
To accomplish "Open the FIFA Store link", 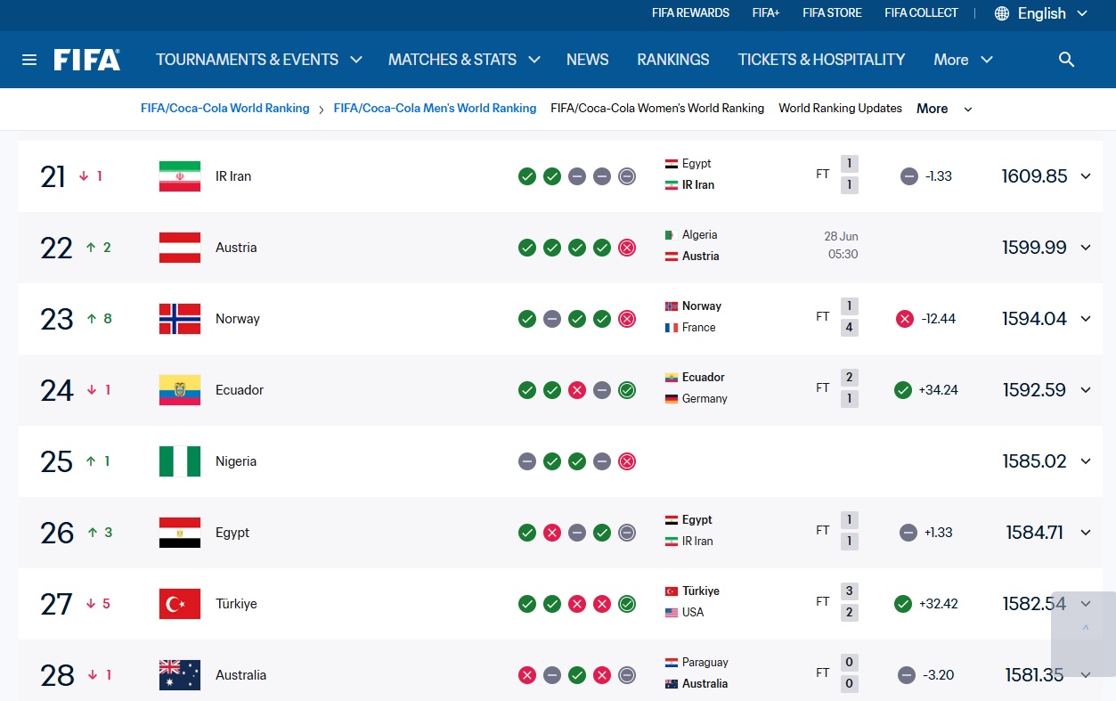I will pos(832,13).
